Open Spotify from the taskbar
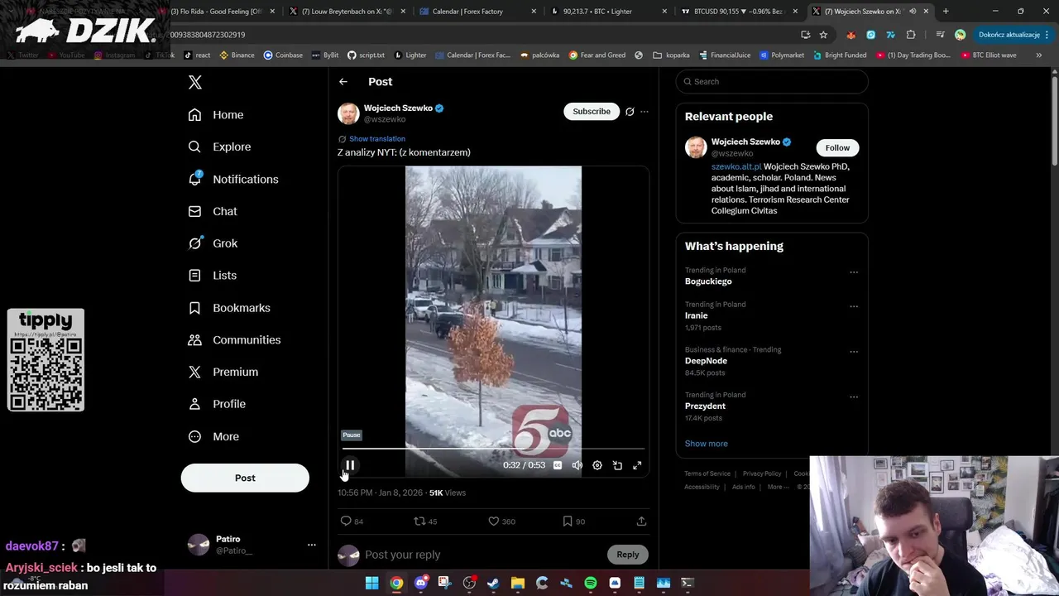1059x596 pixels. pyautogui.click(x=591, y=583)
